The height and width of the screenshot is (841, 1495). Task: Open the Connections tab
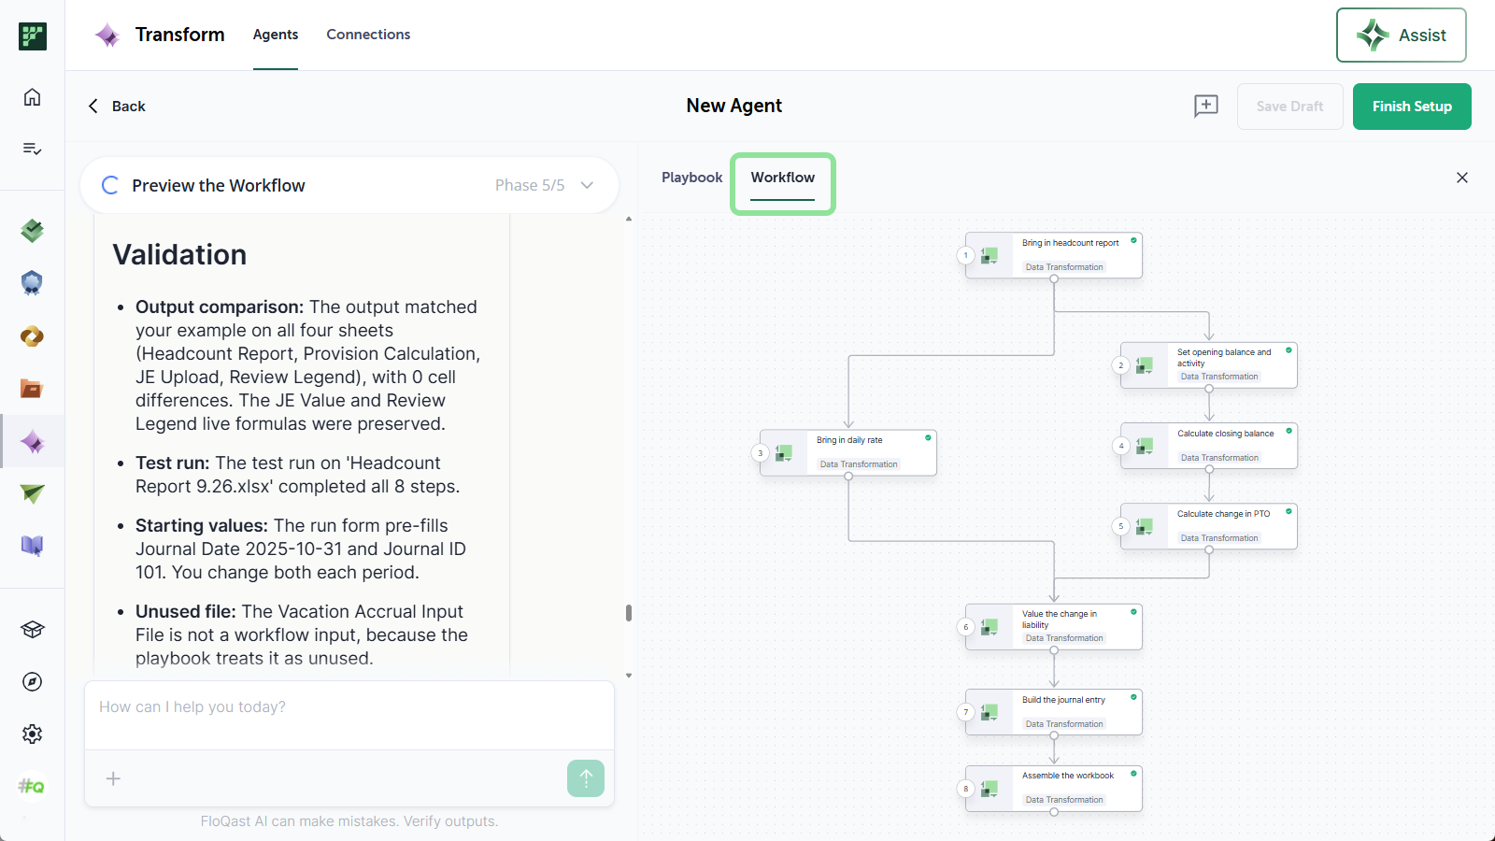tap(368, 35)
